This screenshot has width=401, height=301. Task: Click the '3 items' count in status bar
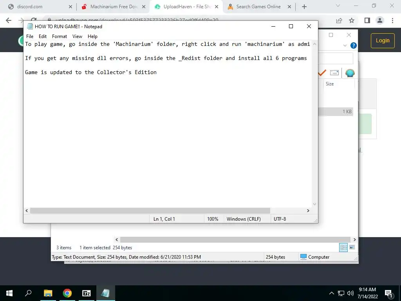point(64,248)
